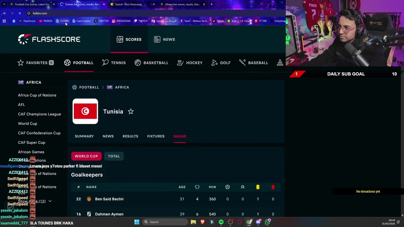Open CAF Super Cup in sidebar
404x227 pixels.
(x=32, y=143)
